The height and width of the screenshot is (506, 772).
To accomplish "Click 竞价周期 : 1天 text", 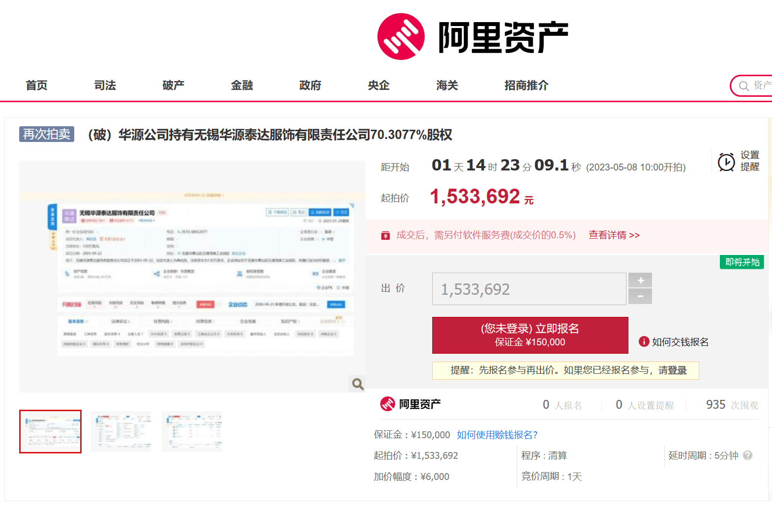I will [552, 477].
